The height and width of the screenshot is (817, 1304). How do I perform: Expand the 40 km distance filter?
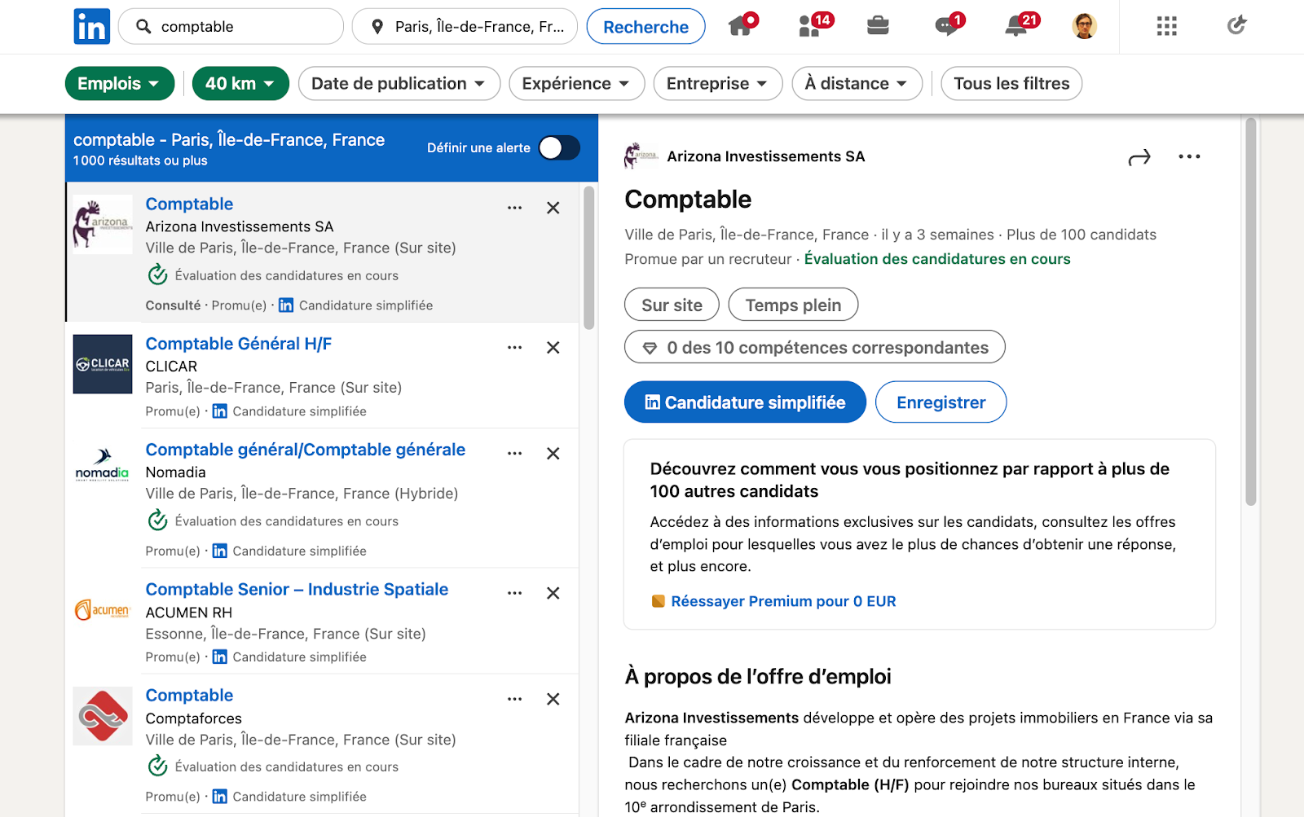pos(240,83)
